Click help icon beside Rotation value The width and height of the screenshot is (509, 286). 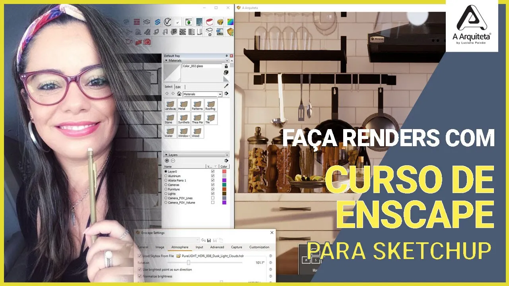(x=270, y=263)
